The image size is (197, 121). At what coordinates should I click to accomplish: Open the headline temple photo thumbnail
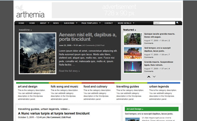coord(38,53)
